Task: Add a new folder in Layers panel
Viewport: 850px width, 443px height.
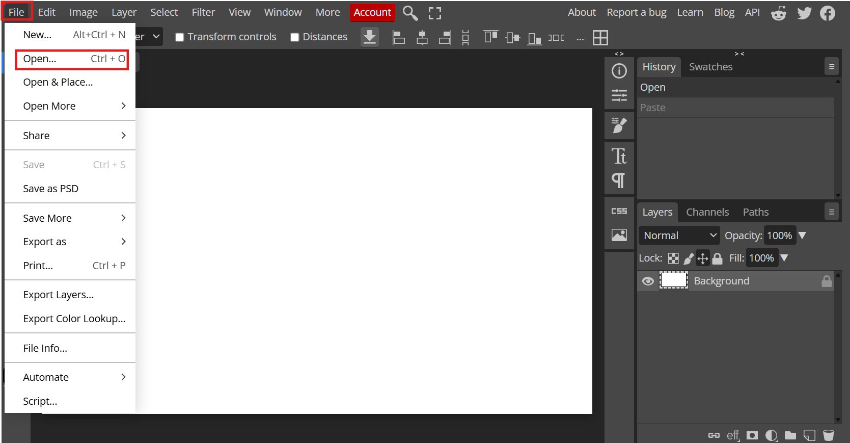Action: point(790,435)
